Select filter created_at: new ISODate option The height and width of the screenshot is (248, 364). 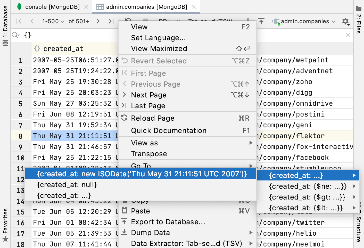140,174
